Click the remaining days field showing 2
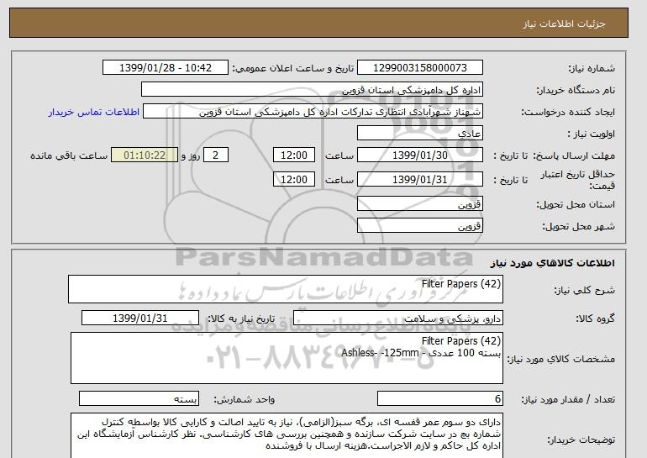 coord(215,155)
